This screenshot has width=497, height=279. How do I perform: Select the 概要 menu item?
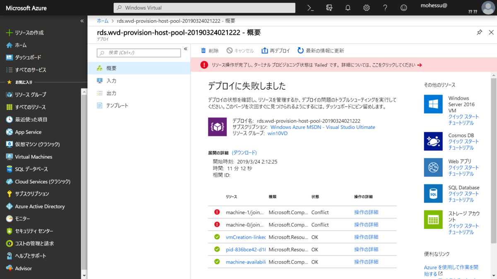click(x=139, y=68)
